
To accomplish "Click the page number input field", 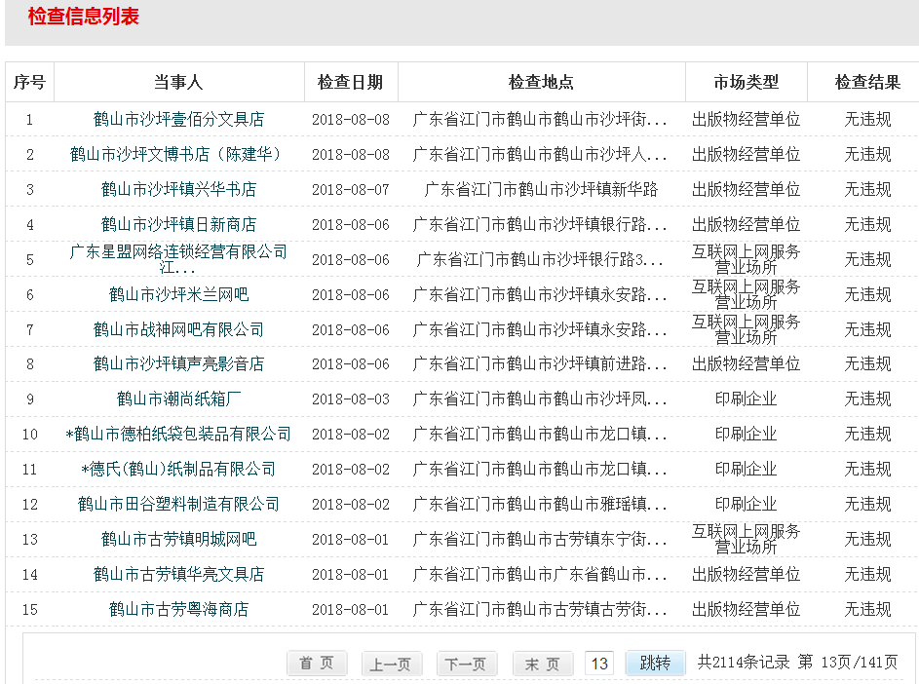I will point(599,665).
